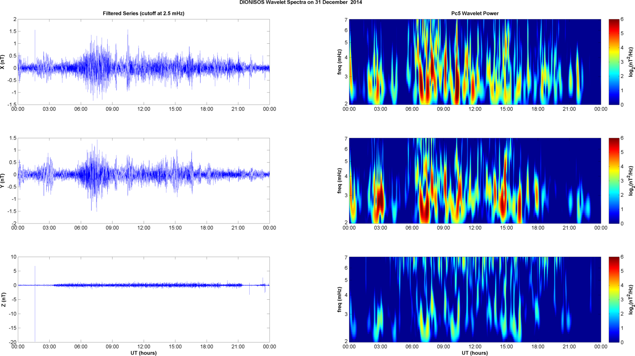635x356 pixels.
Task: Click the UT (hours) label under Z series
Action: pos(143,353)
